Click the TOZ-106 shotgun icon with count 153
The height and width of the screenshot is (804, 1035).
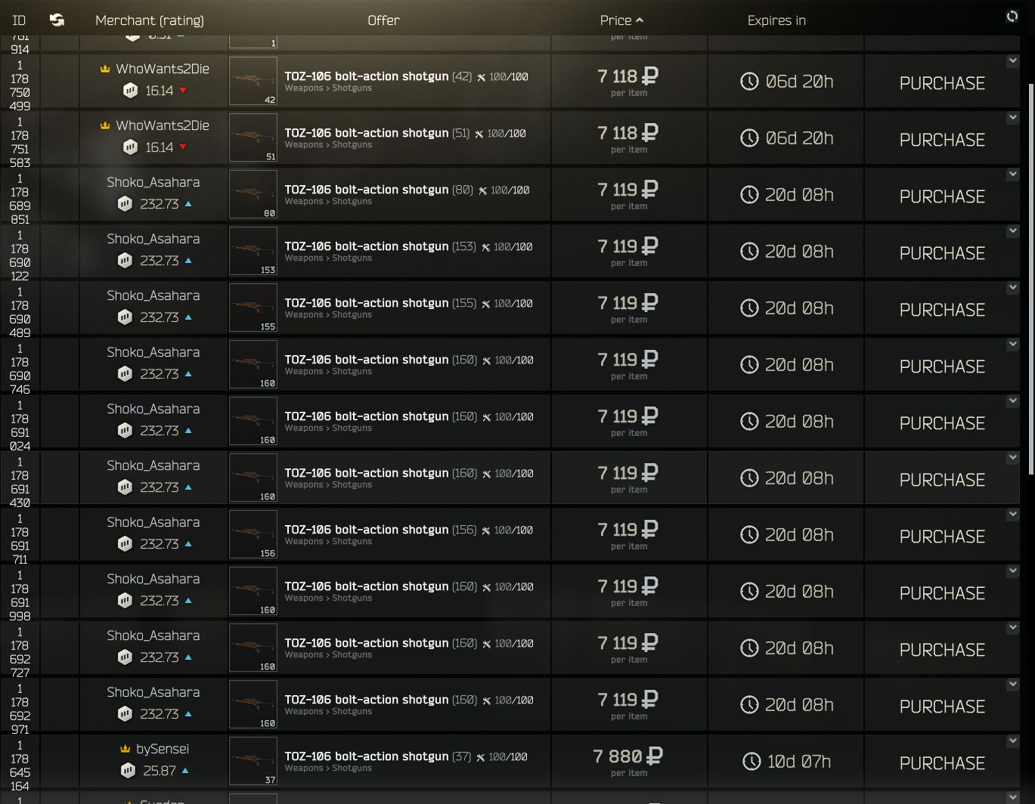point(253,251)
